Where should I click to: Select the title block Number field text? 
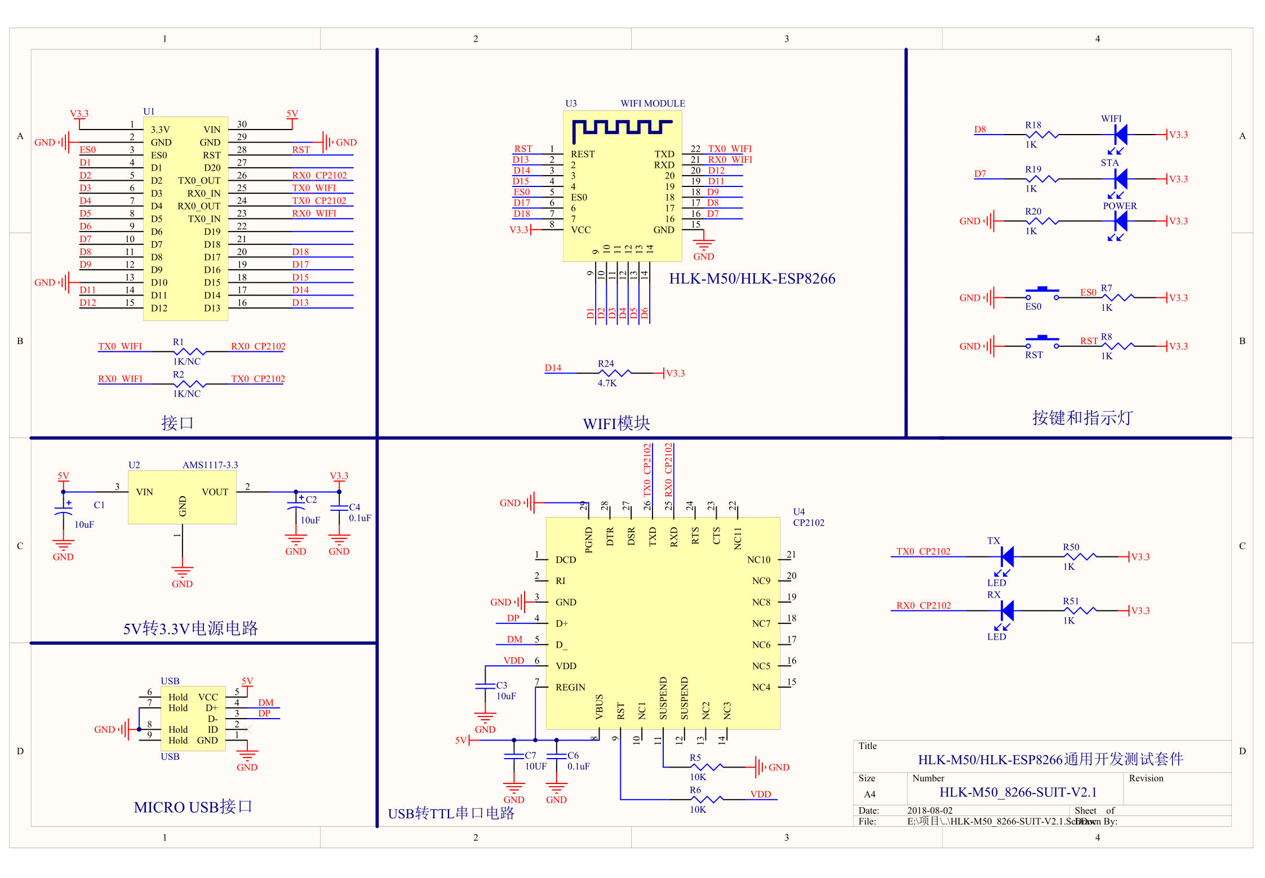click(1018, 792)
